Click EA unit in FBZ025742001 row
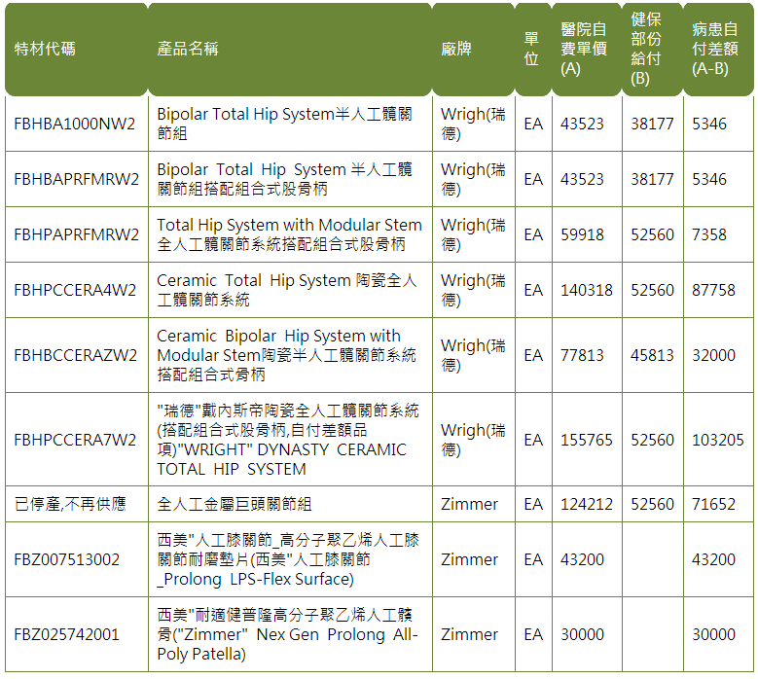Image resolution: width=758 pixels, height=679 pixels. (533, 634)
